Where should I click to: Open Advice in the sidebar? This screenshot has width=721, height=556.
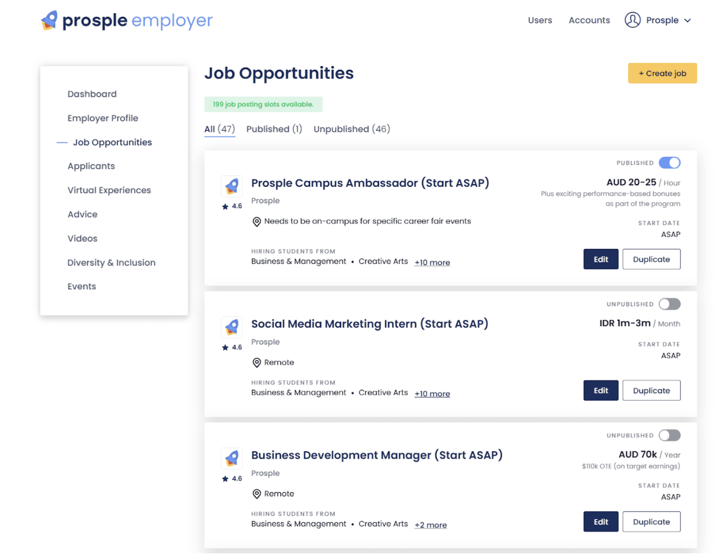tap(82, 214)
